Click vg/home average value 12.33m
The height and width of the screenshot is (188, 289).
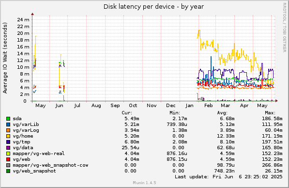click(x=226, y=136)
